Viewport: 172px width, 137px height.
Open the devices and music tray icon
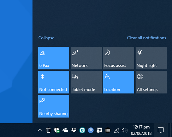tap(99, 130)
